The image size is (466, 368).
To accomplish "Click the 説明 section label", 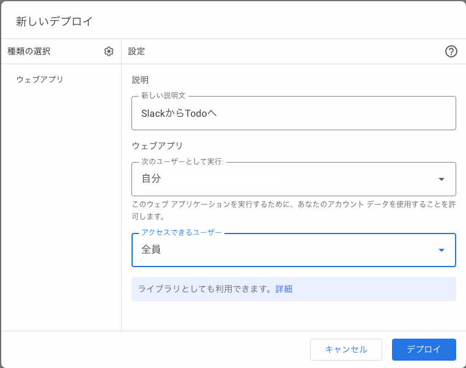I will 141,80.
